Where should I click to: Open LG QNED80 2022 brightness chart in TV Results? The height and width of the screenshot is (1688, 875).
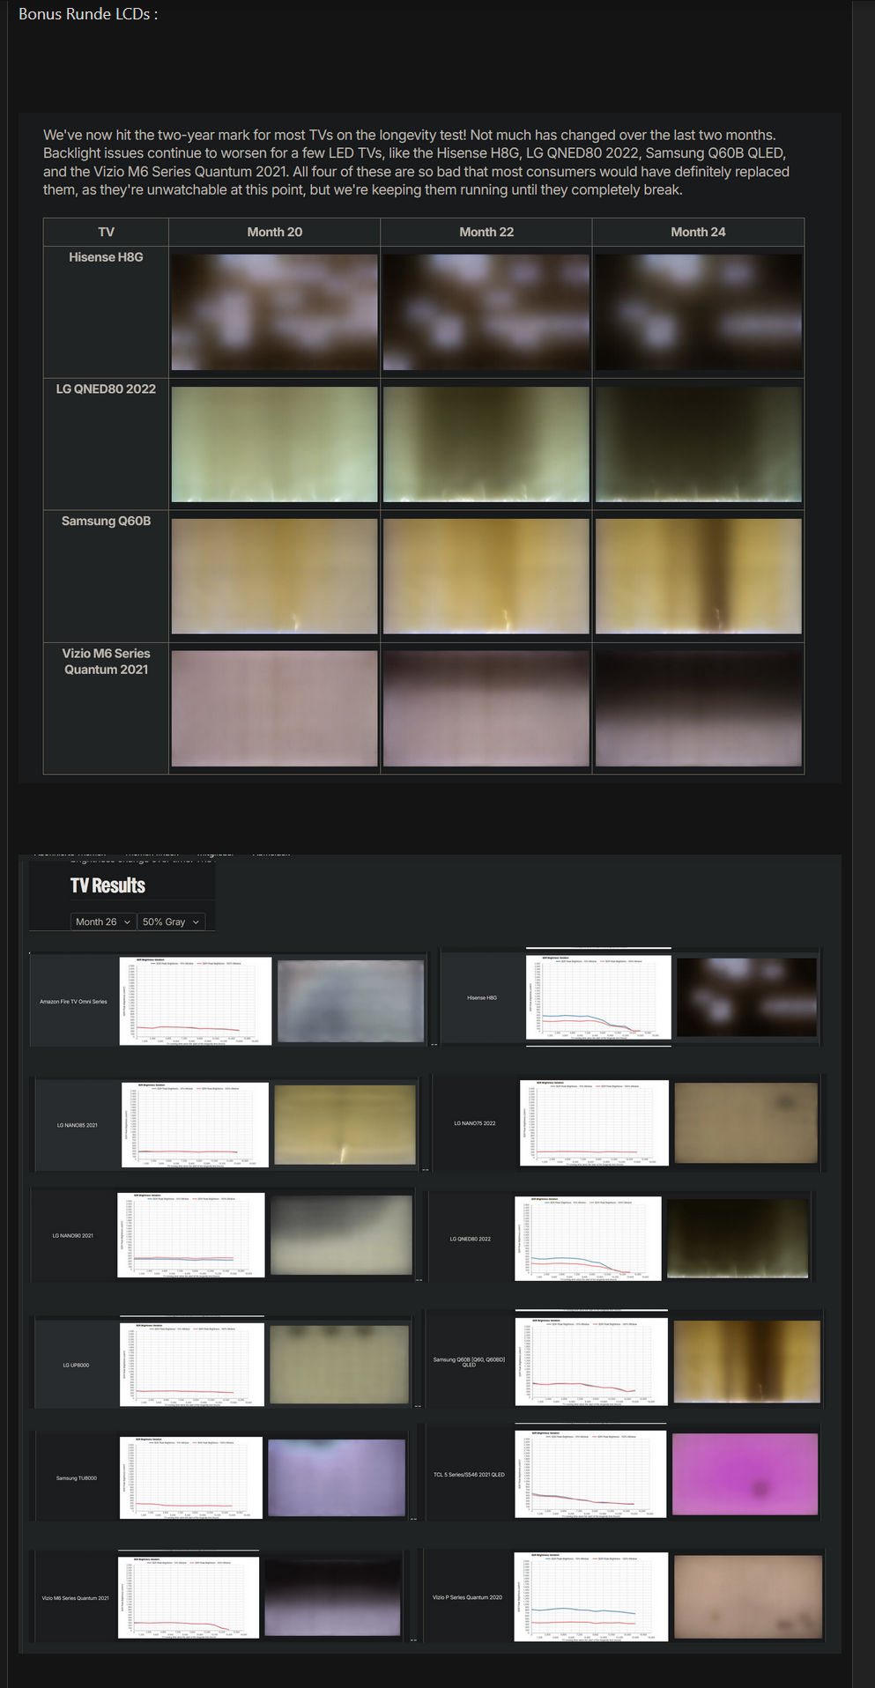tap(588, 1239)
